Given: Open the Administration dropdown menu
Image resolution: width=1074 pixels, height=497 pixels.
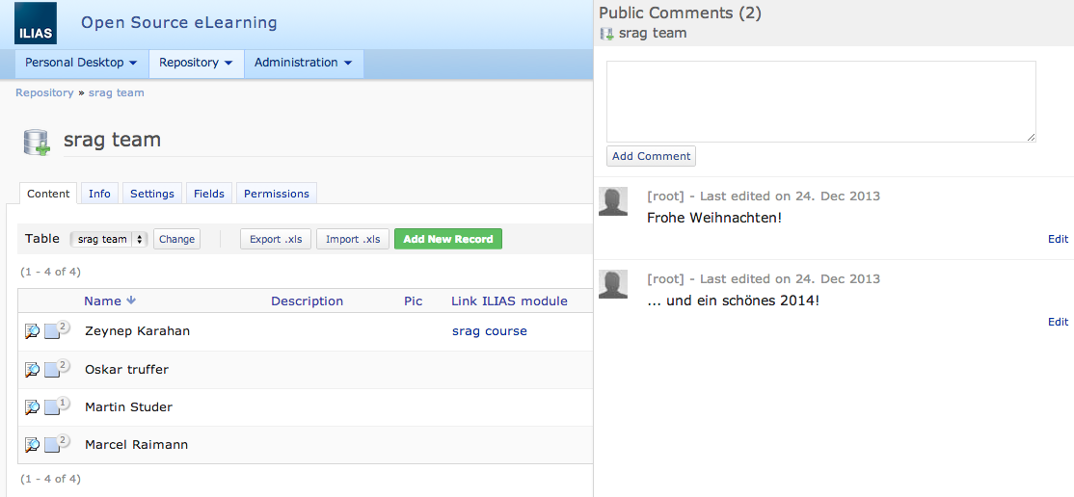Looking at the screenshot, I should (x=303, y=63).
